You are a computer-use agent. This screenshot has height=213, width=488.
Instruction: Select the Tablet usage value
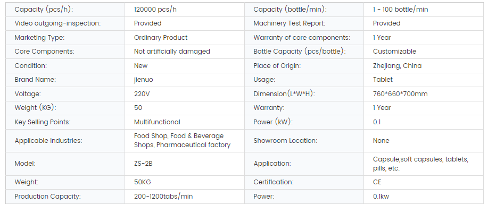pyautogui.click(x=383, y=80)
